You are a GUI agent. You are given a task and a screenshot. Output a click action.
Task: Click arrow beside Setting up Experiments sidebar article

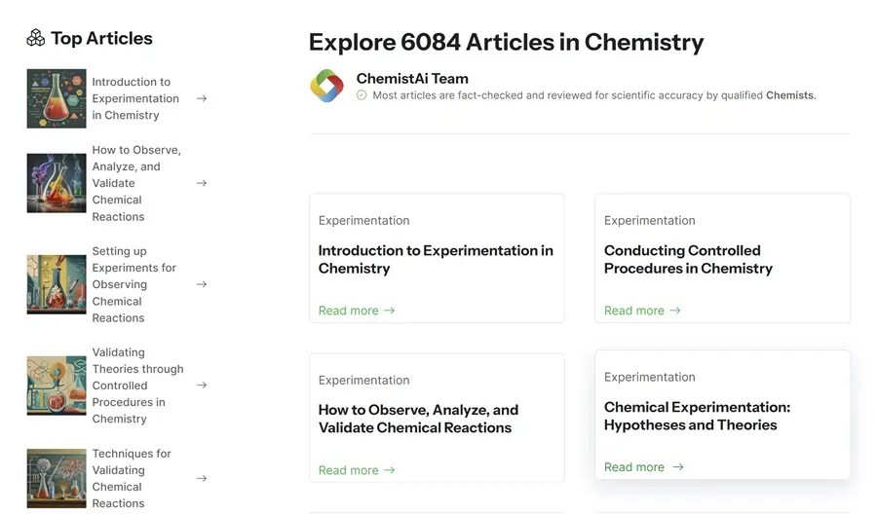point(202,284)
